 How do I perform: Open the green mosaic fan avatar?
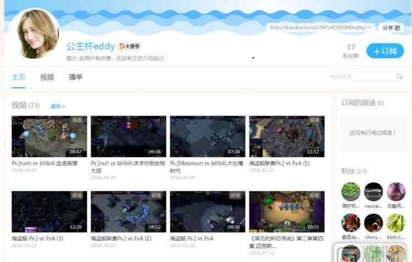tap(350, 192)
